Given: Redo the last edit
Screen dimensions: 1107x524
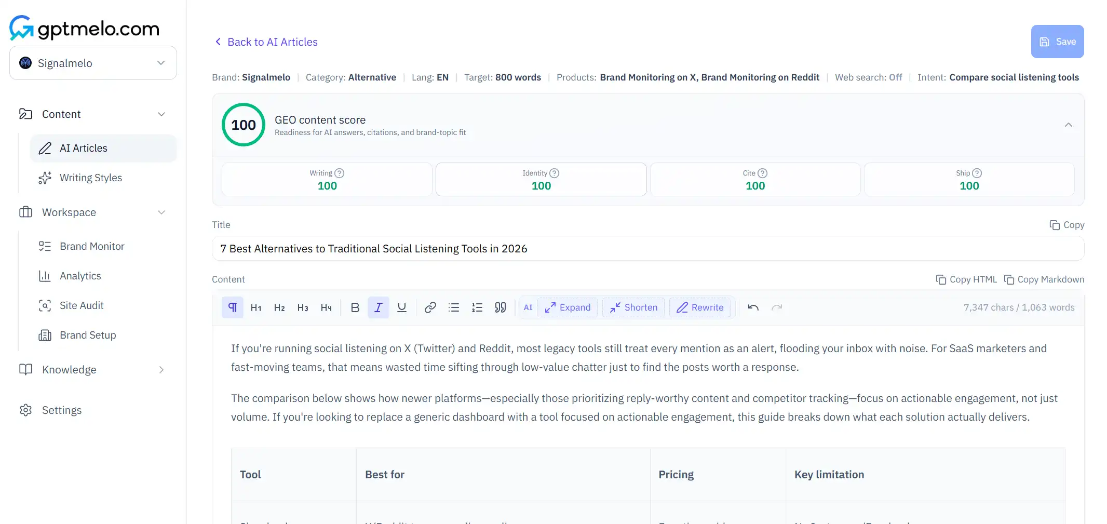Looking at the screenshot, I should pyautogui.click(x=777, y=307).
